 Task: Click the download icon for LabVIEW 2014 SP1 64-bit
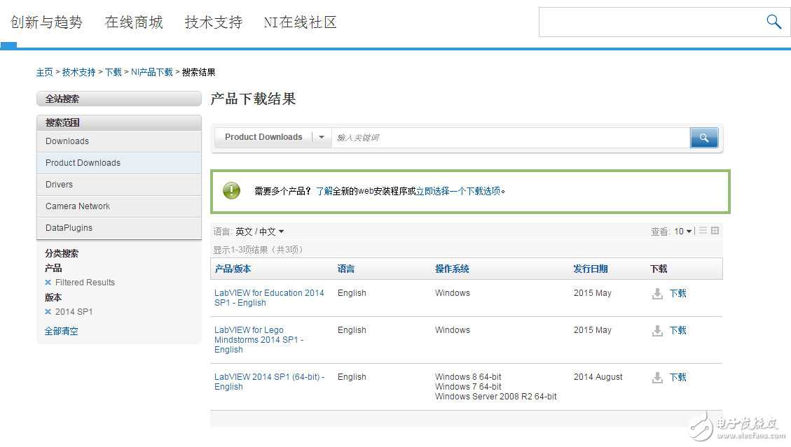point(657,378)
